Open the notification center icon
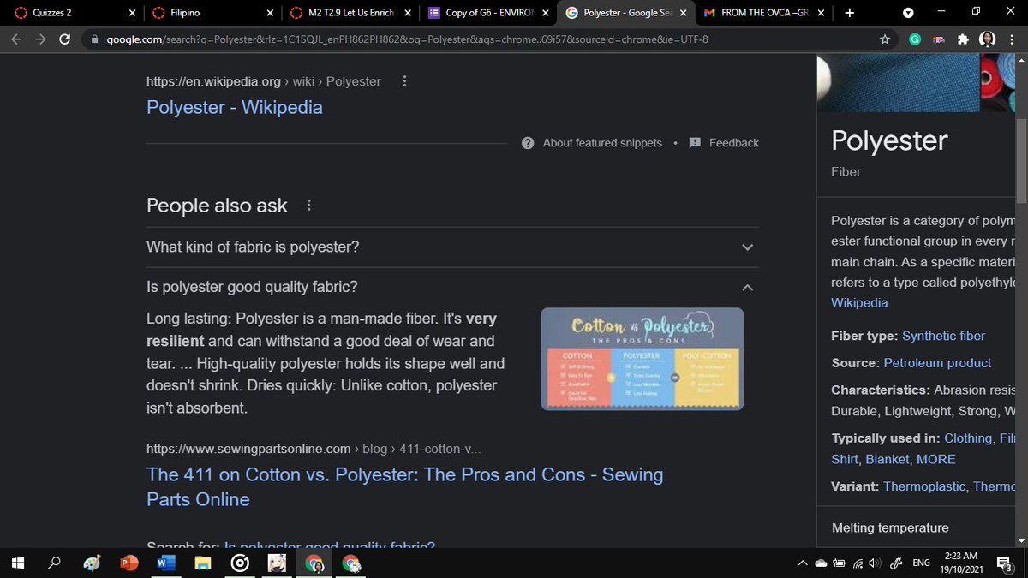 [x=1004, y=563]
